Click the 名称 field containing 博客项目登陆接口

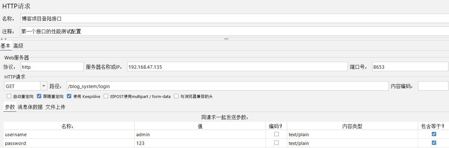tap(235, 18)
